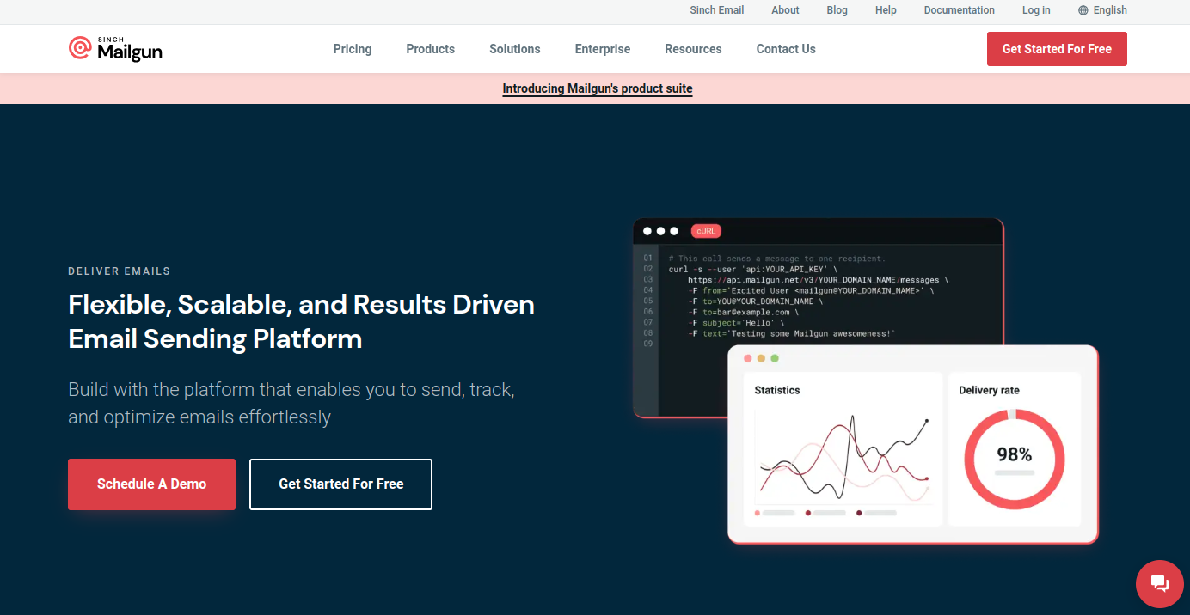Viewport: 1190px width, 615px height.
Task: Click the Statistics line chart
Action: (843, 459)
